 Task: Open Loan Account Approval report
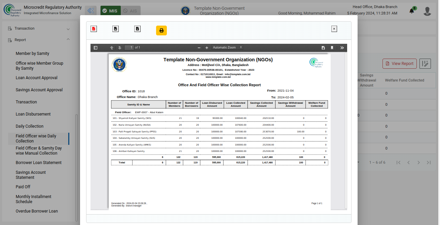point(36,78)
